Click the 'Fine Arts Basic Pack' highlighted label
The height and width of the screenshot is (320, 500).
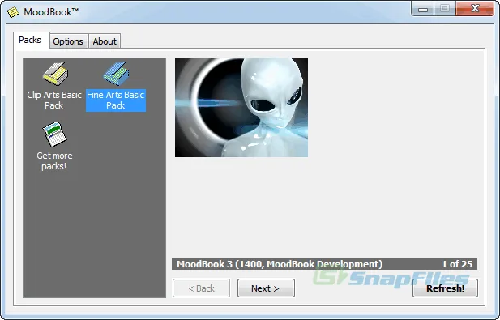[x=116, y=100]
